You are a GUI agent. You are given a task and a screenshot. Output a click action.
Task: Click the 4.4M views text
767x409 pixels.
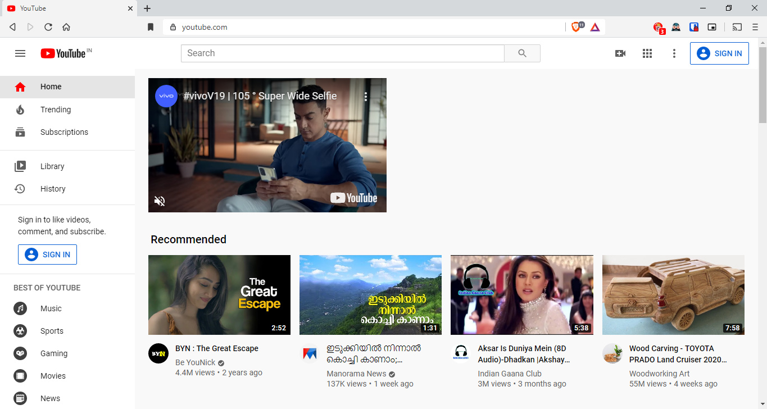click(x=195, y=372)
